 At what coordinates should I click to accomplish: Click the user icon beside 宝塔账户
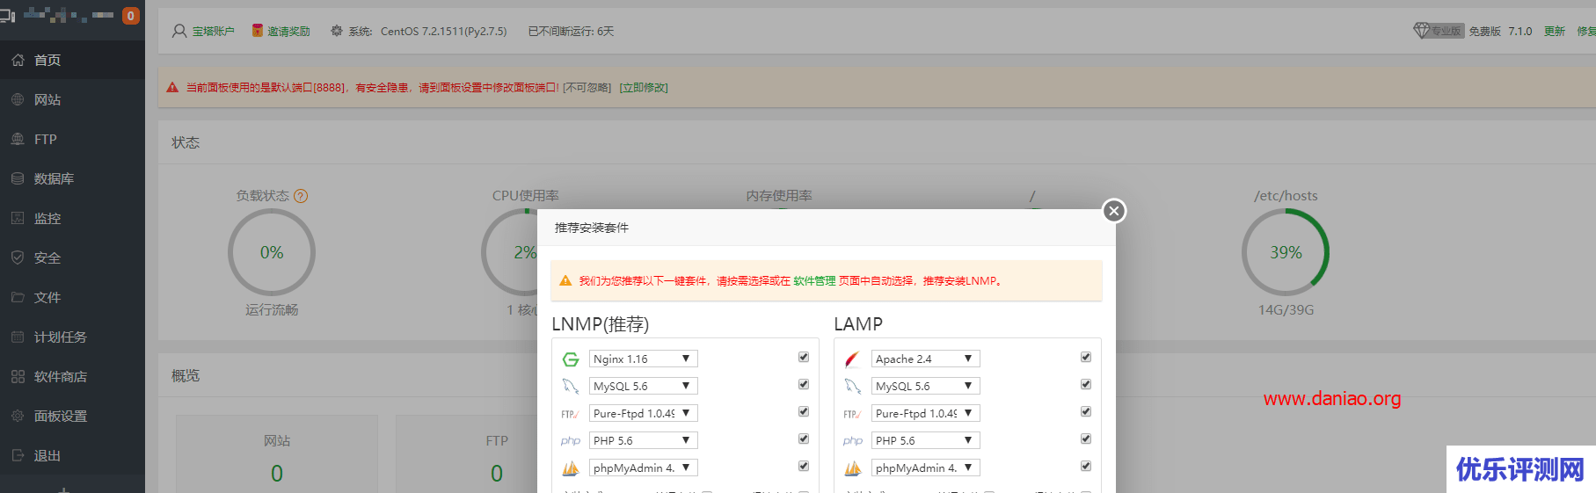tap(179, 31)
